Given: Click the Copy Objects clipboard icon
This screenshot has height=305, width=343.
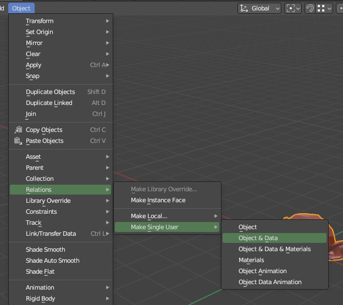Looking at the screenshot, I should pyautogui.click(x=18, y=130).
